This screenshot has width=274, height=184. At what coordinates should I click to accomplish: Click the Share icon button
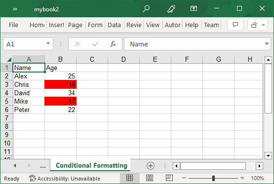coord(254,25)
